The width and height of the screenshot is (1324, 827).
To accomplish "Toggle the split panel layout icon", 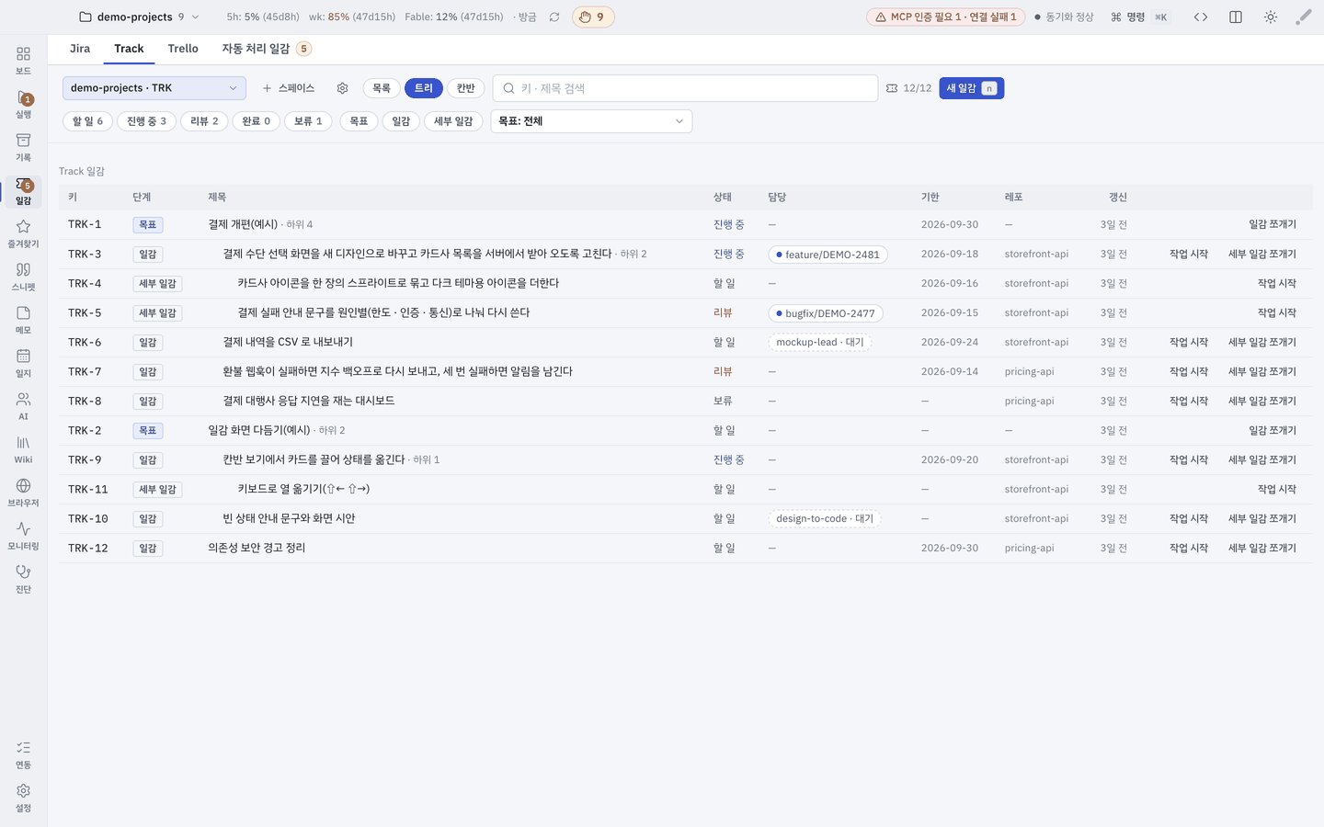I will coord(1236,17).
